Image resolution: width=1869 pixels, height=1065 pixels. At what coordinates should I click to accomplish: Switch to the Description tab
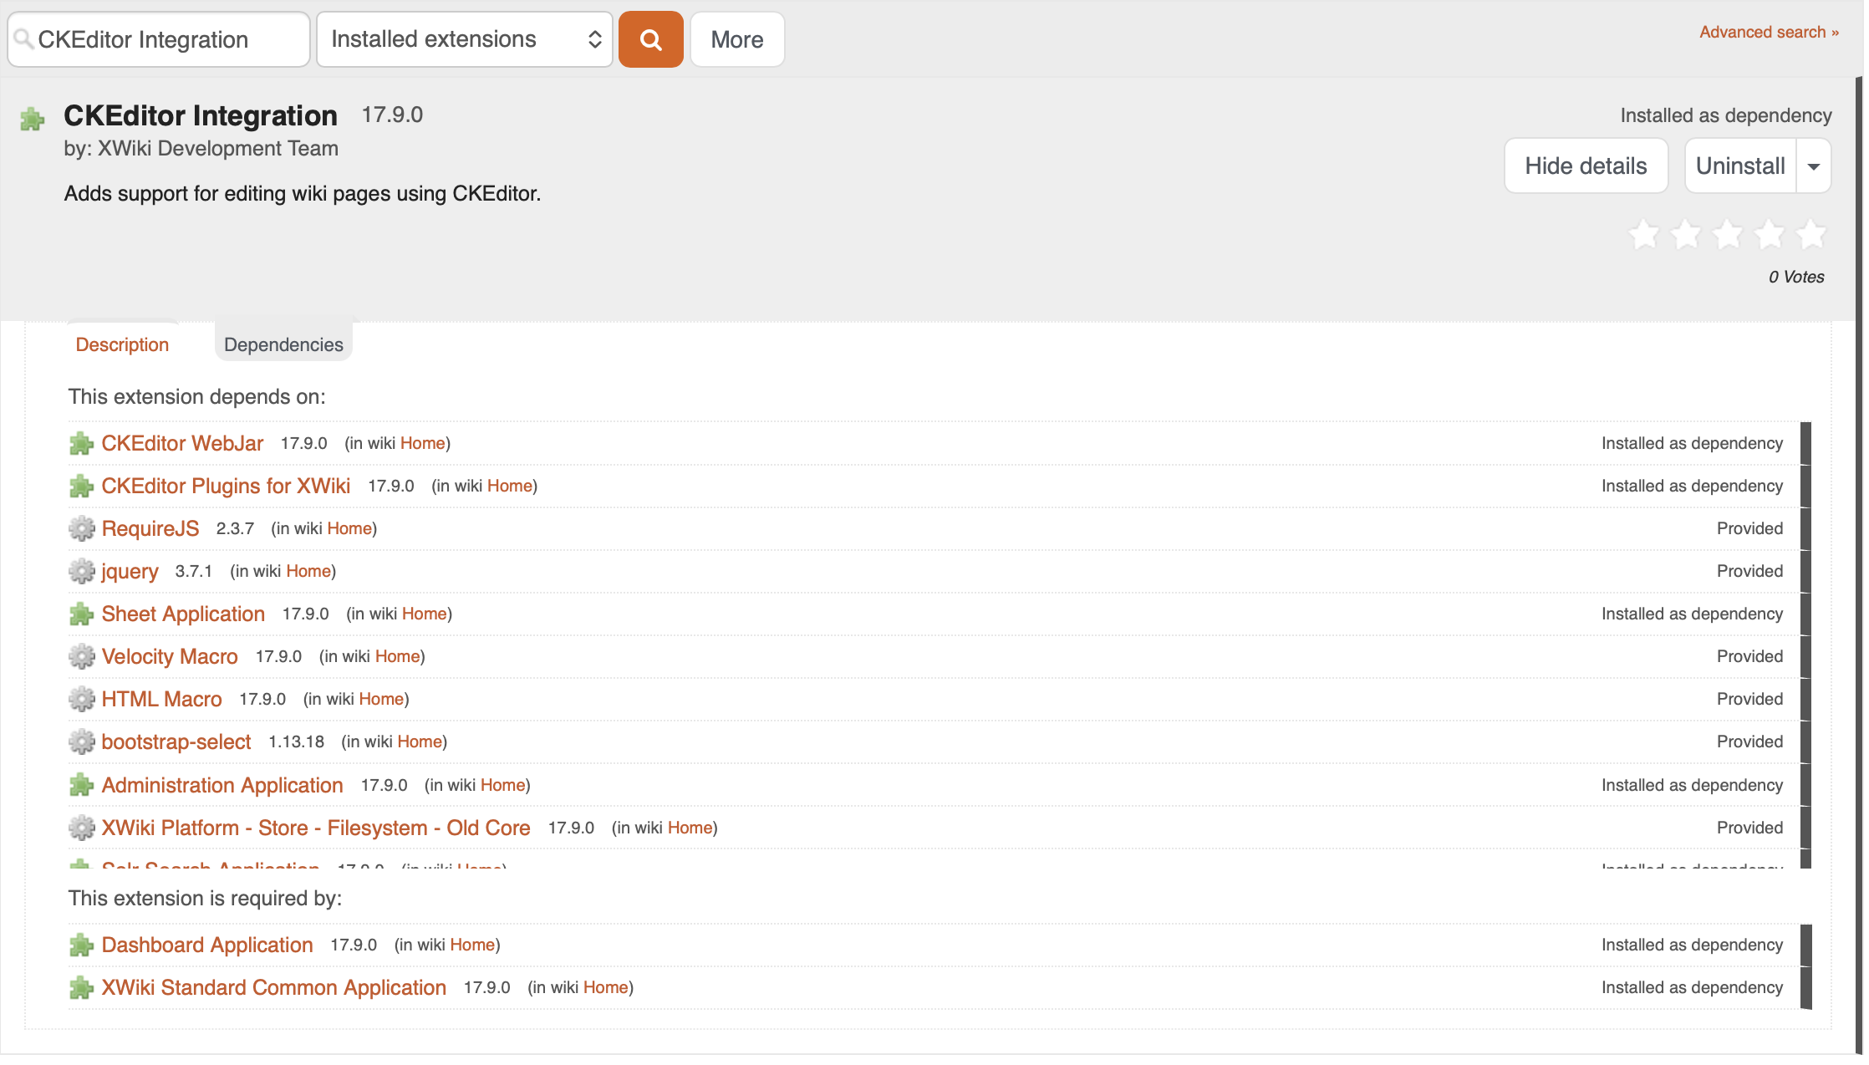(x=122, y=344)
